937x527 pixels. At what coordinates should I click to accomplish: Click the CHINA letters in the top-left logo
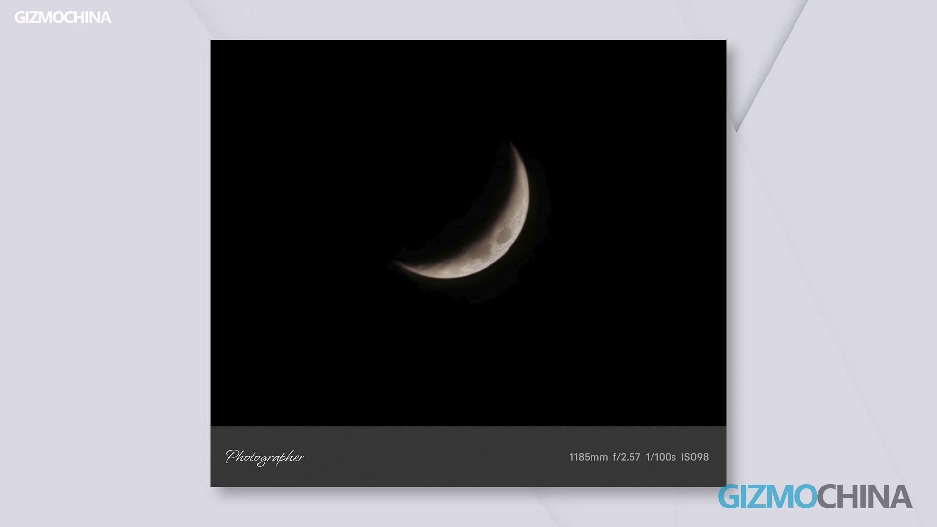(x=88, y=18)
